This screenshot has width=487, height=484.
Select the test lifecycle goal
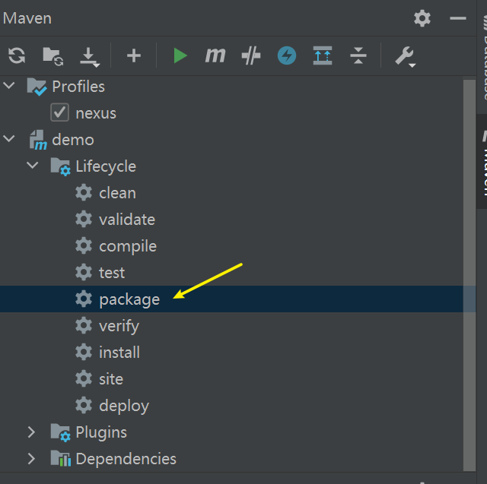(112, 273)
